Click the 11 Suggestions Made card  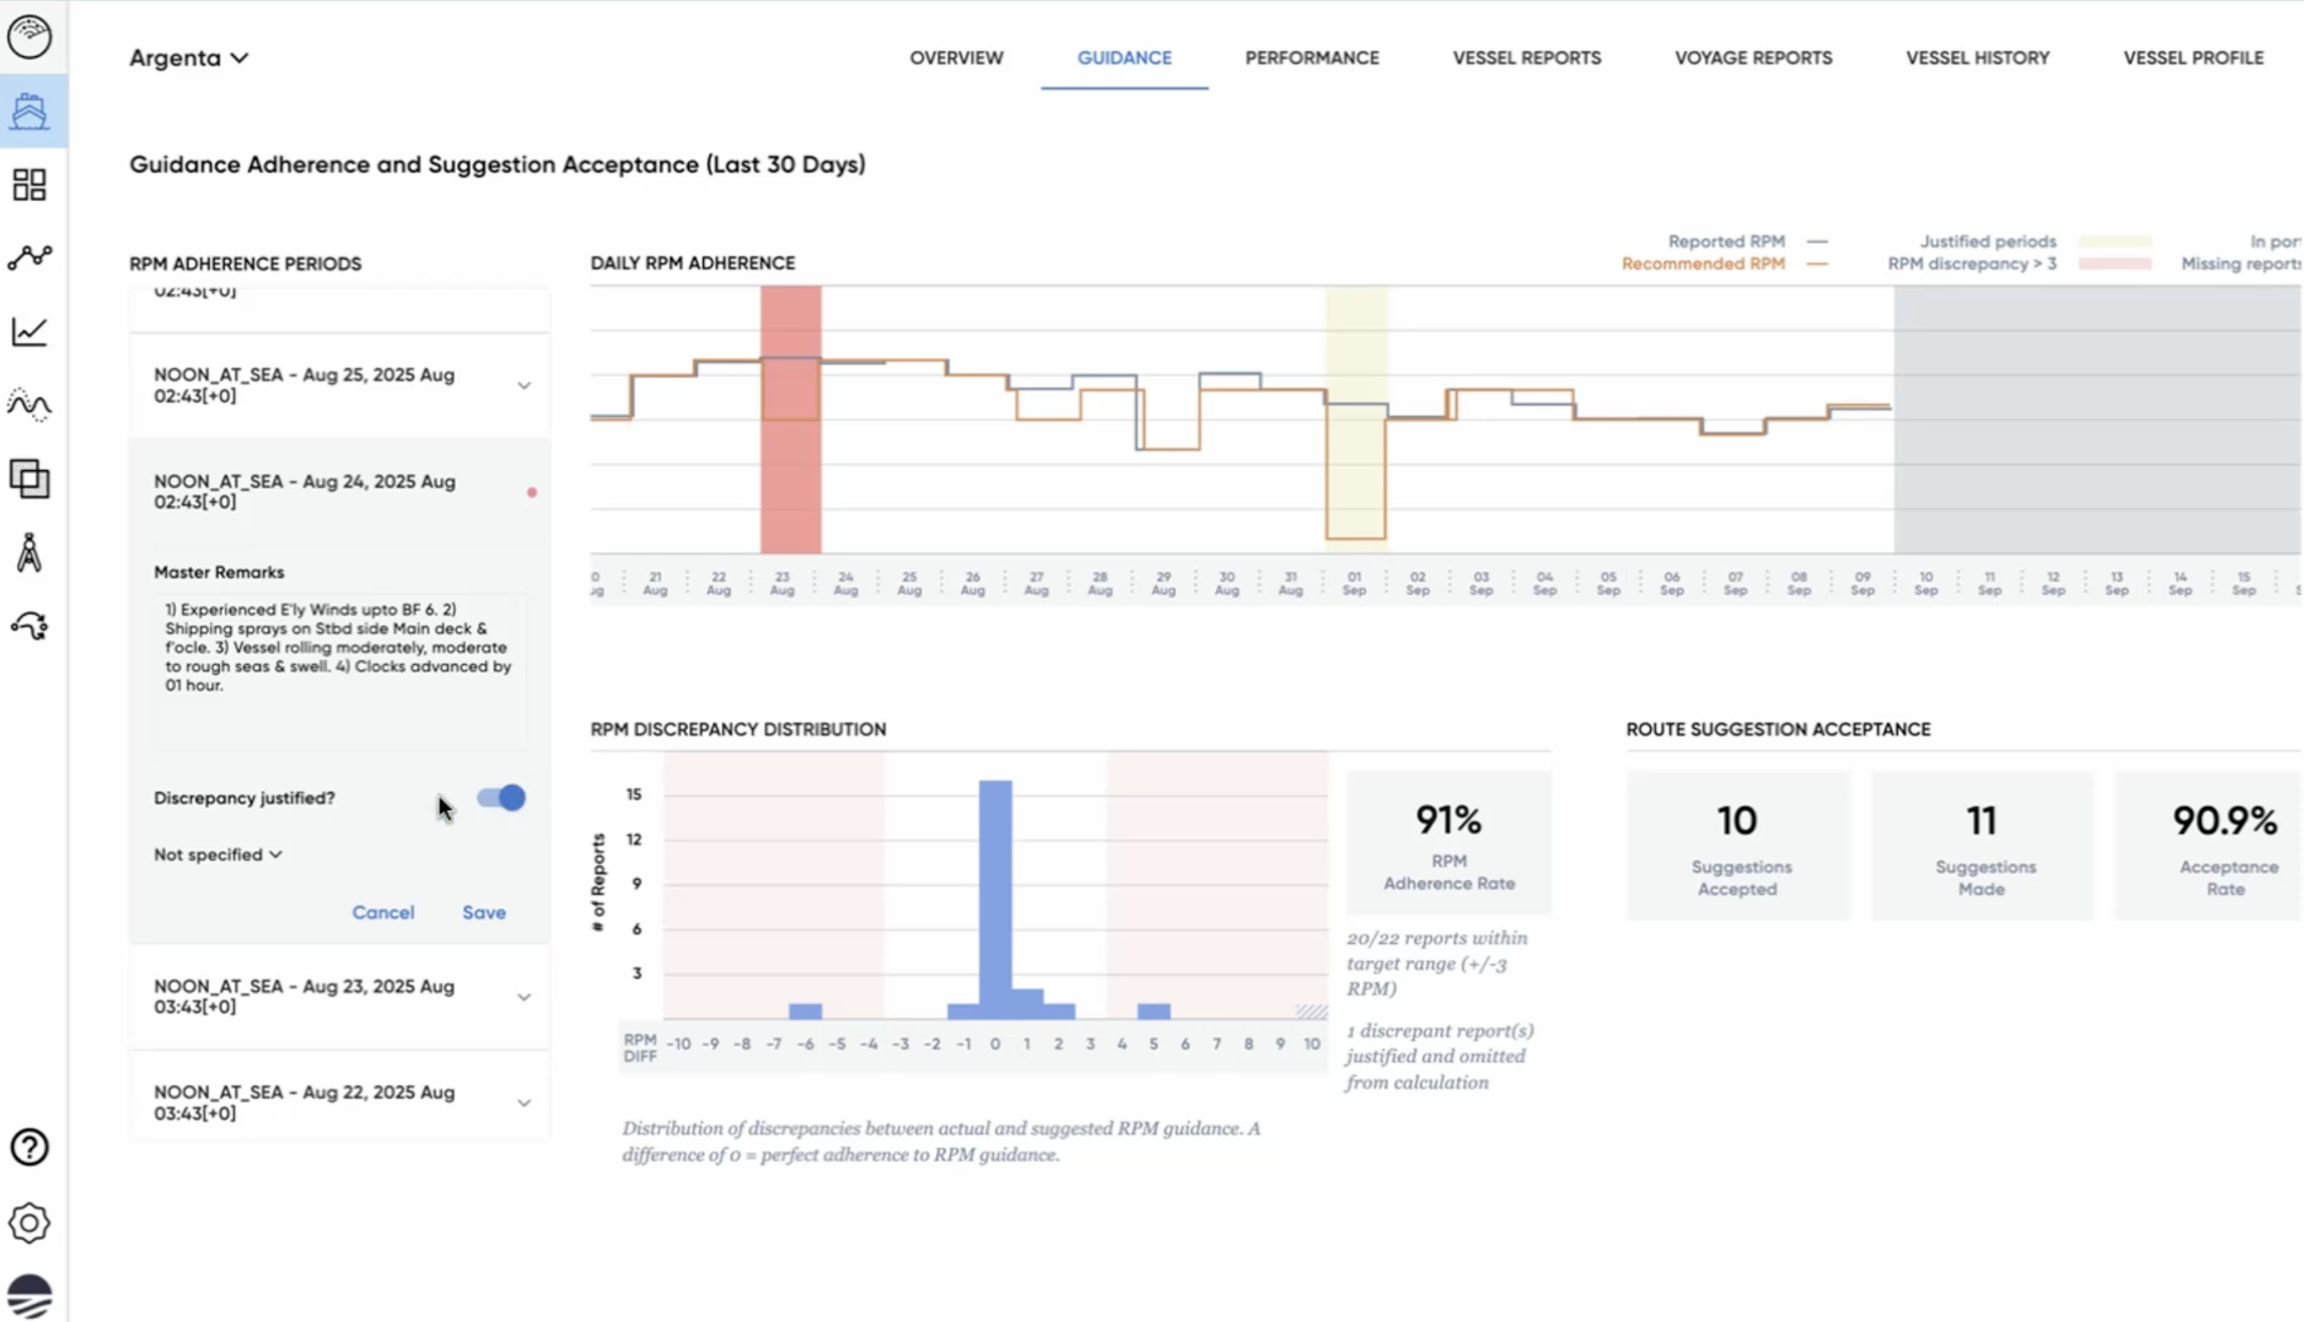point(1982,847)
